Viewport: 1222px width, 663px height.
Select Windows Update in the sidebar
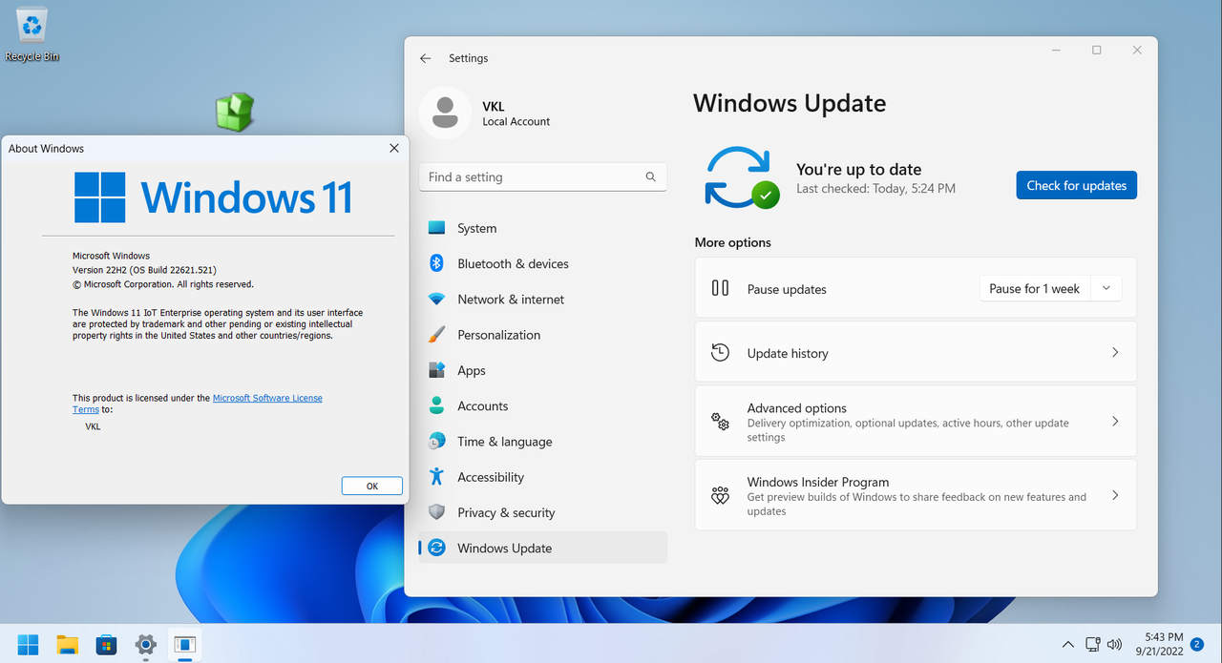[542, 548]
